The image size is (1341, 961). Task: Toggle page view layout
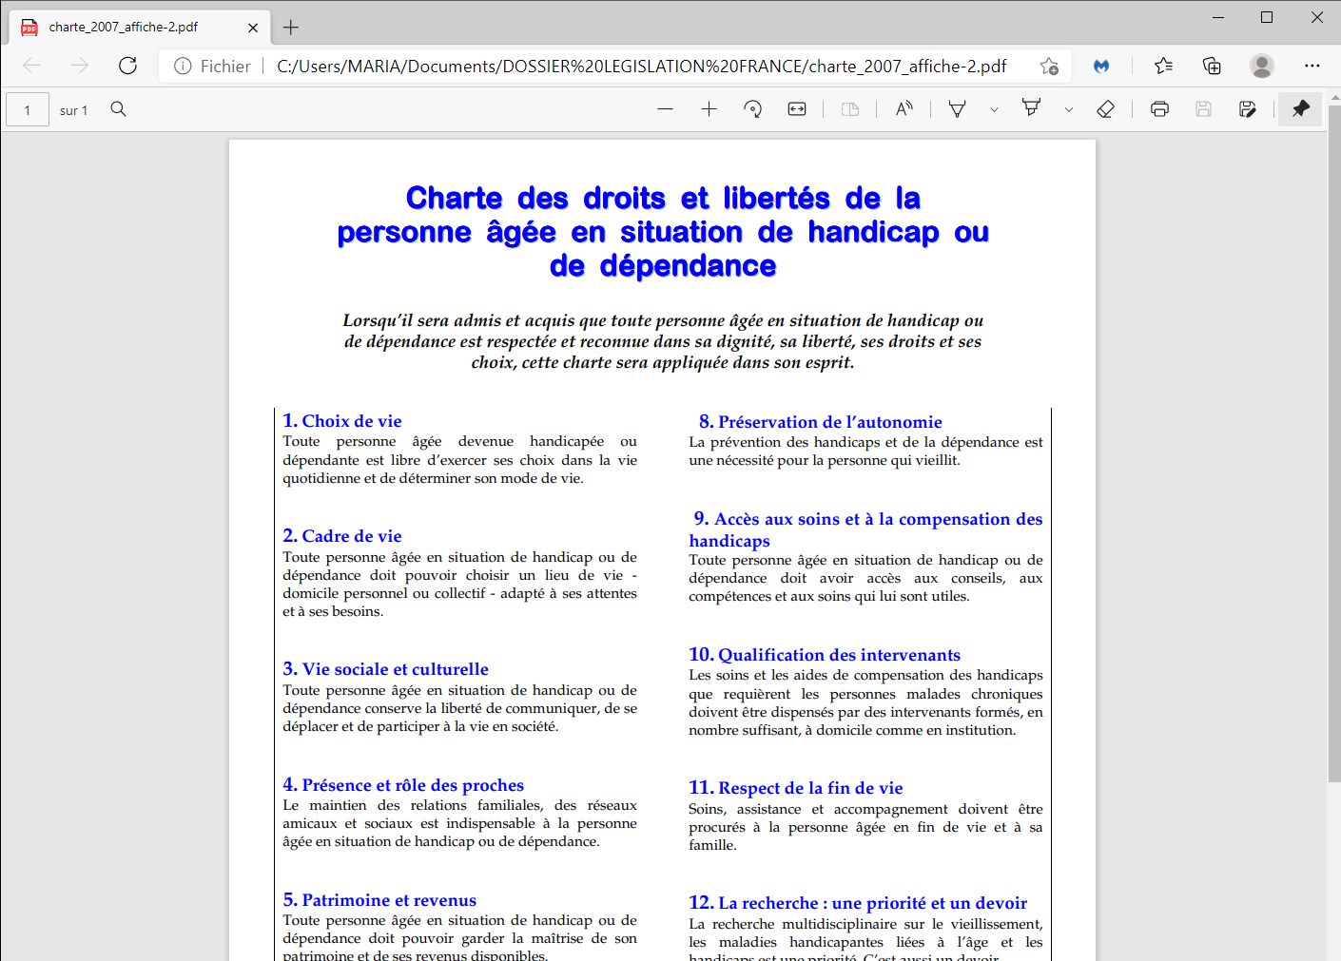click(850, 109)
